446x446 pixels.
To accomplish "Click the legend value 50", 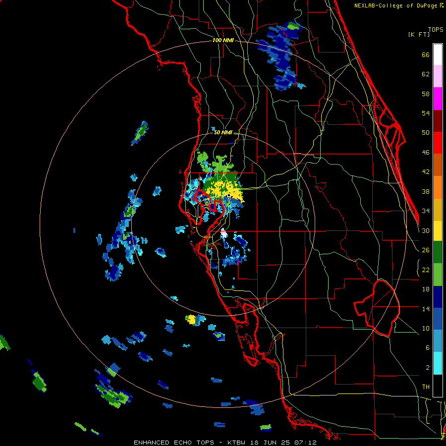I will tap(426, 133).
